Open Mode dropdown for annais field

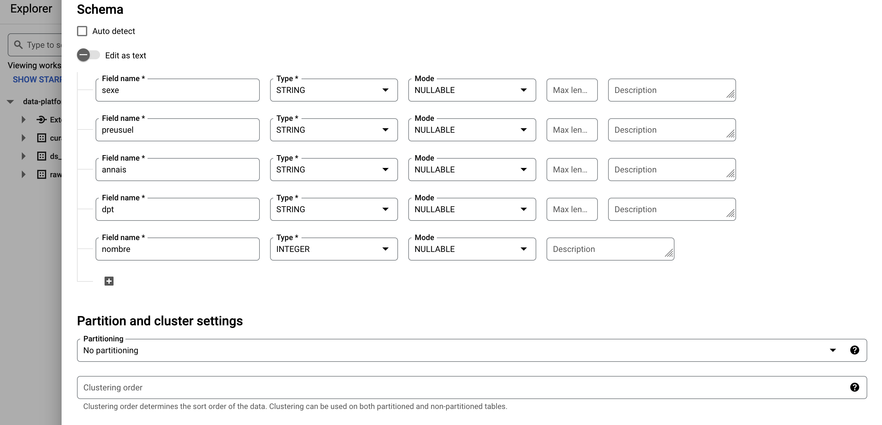[471, 169]
